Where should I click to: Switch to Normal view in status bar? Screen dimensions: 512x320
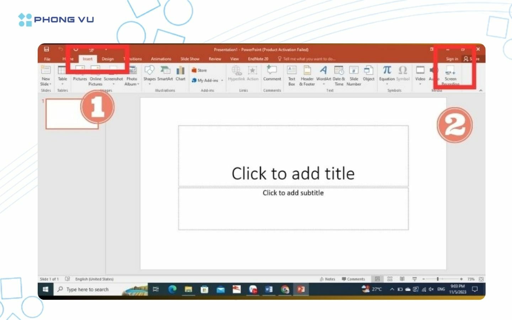click(x=378, y=279)
